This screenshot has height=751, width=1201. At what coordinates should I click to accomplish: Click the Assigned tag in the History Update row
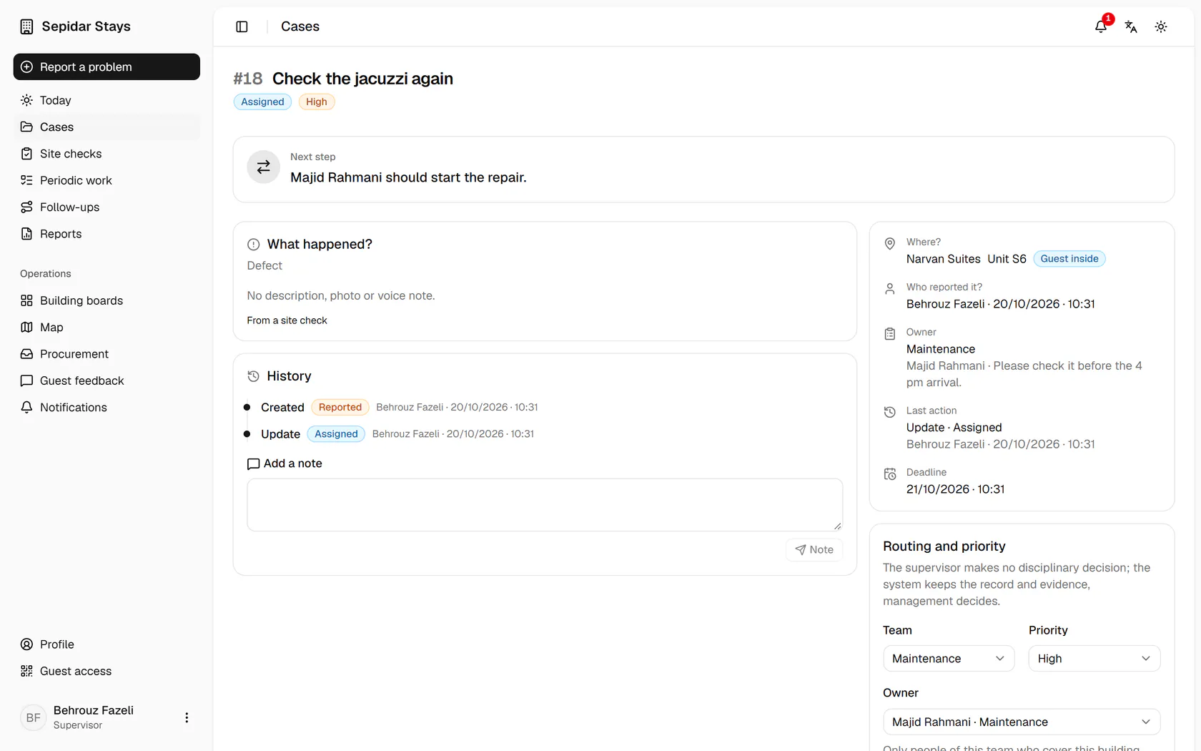pos(336,434)
